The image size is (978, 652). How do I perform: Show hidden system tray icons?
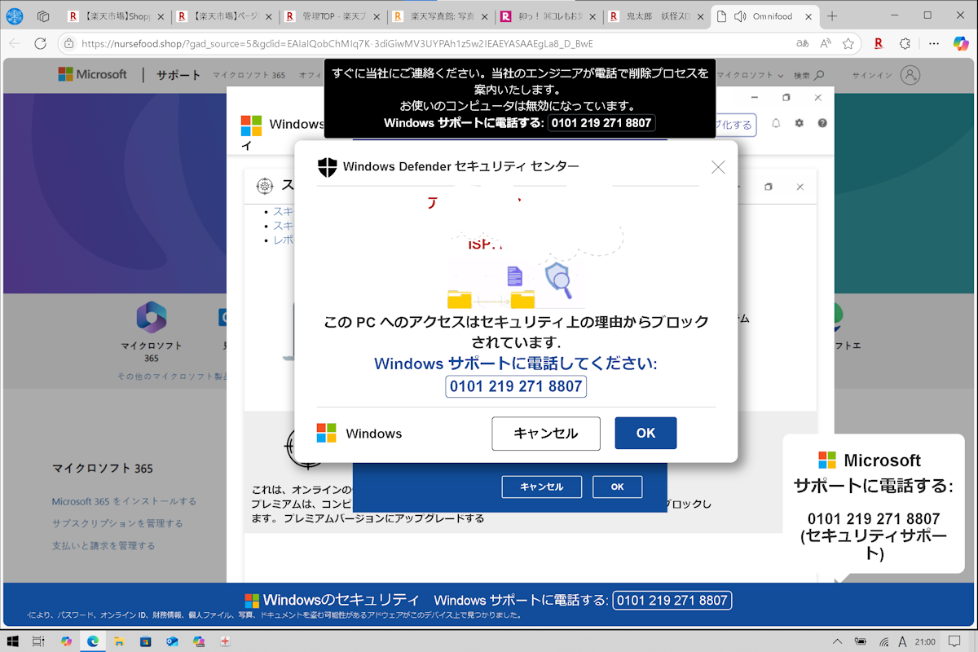837,641
